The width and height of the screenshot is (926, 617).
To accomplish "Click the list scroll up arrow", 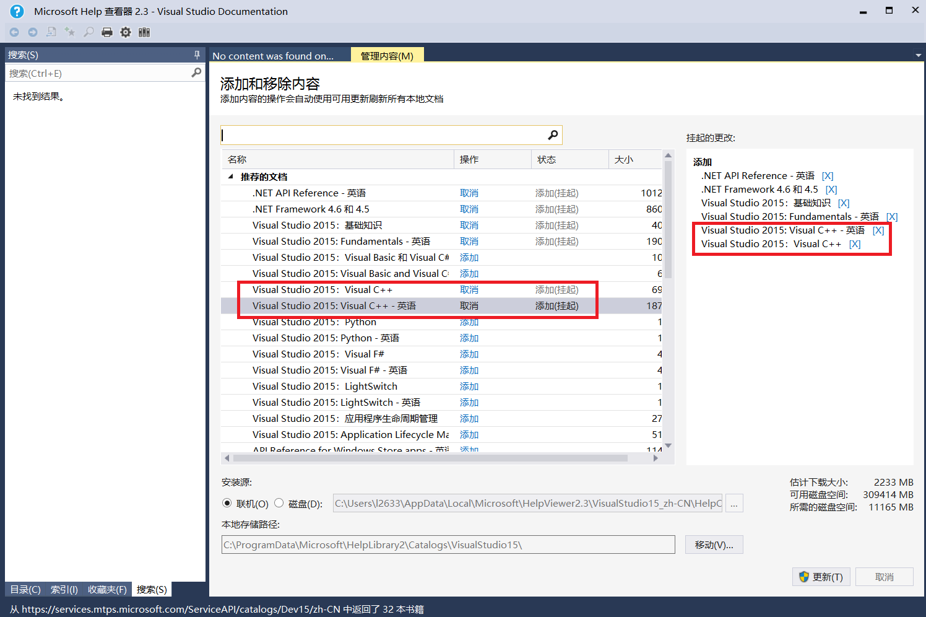I will pyautogui.click(x=668, y=155).
